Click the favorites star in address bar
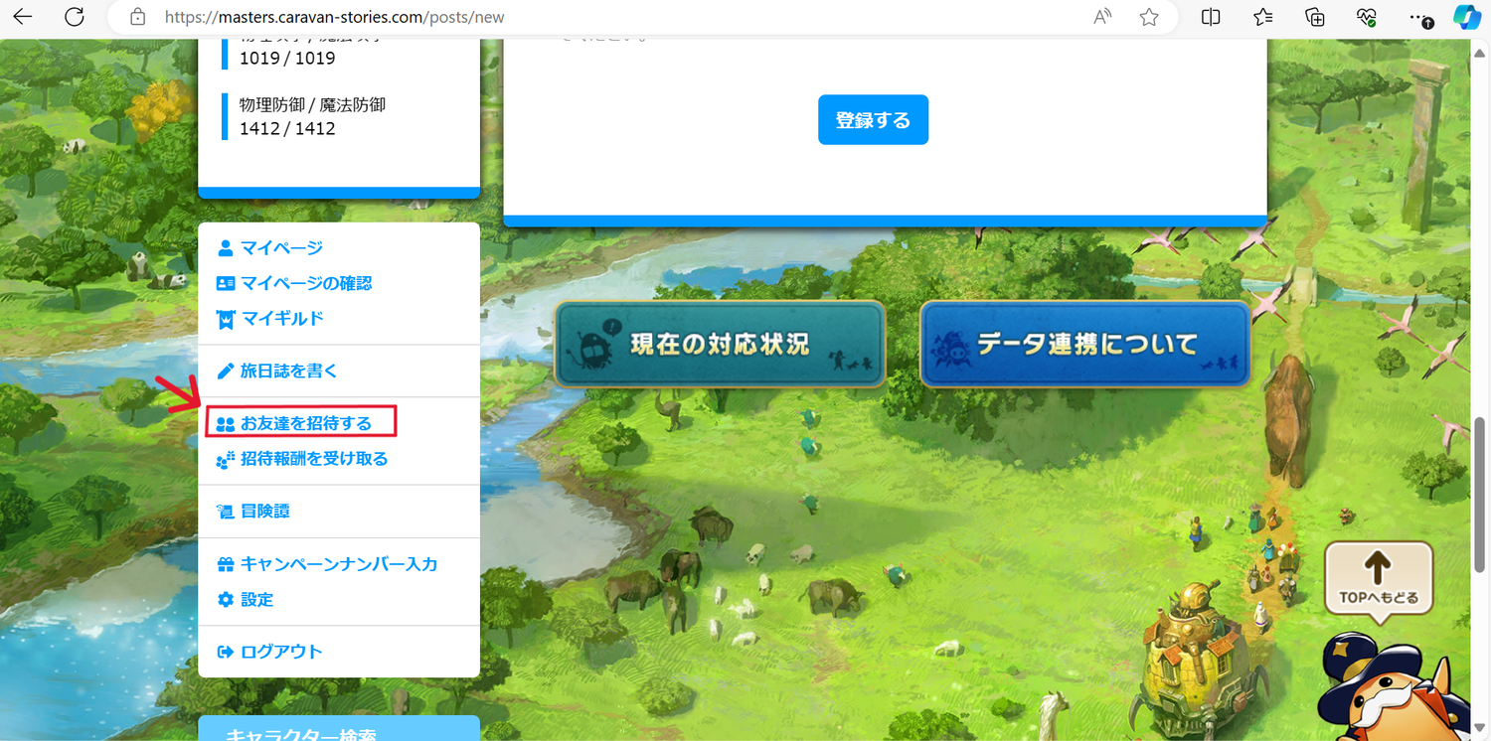 (x=1149, y=17)
